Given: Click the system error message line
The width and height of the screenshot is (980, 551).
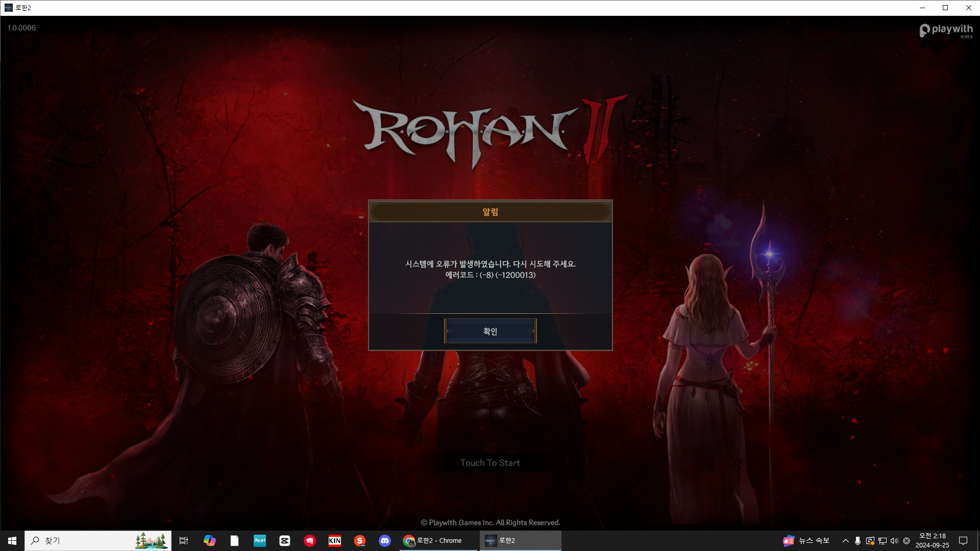Looking at the screenshot, I should coord(490,264).
